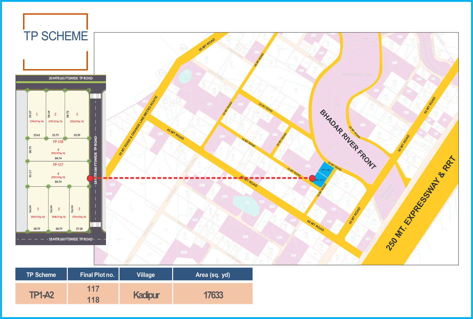Click the '250 MT. EXPRESSWAY & RRT' label

(x=421, y=203)
